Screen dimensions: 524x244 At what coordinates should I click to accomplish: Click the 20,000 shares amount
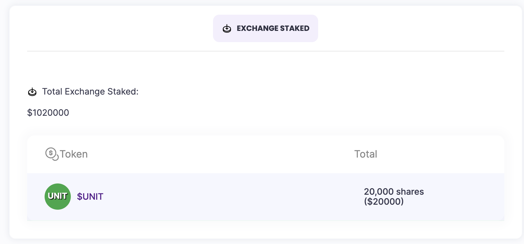(394, 192)
